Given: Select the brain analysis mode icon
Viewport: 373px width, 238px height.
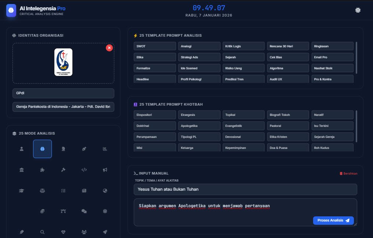Looking at the screenshot, I should coord(42,149).
